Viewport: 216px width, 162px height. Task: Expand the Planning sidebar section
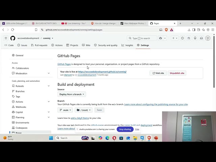[49, 117]
